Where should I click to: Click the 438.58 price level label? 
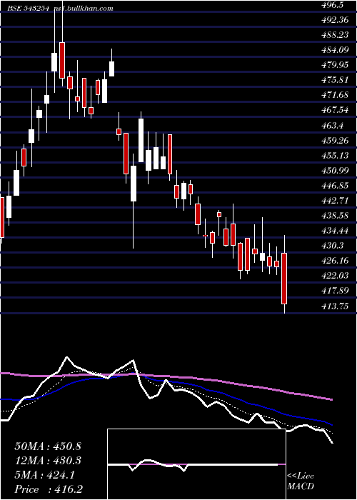(335, 216)
